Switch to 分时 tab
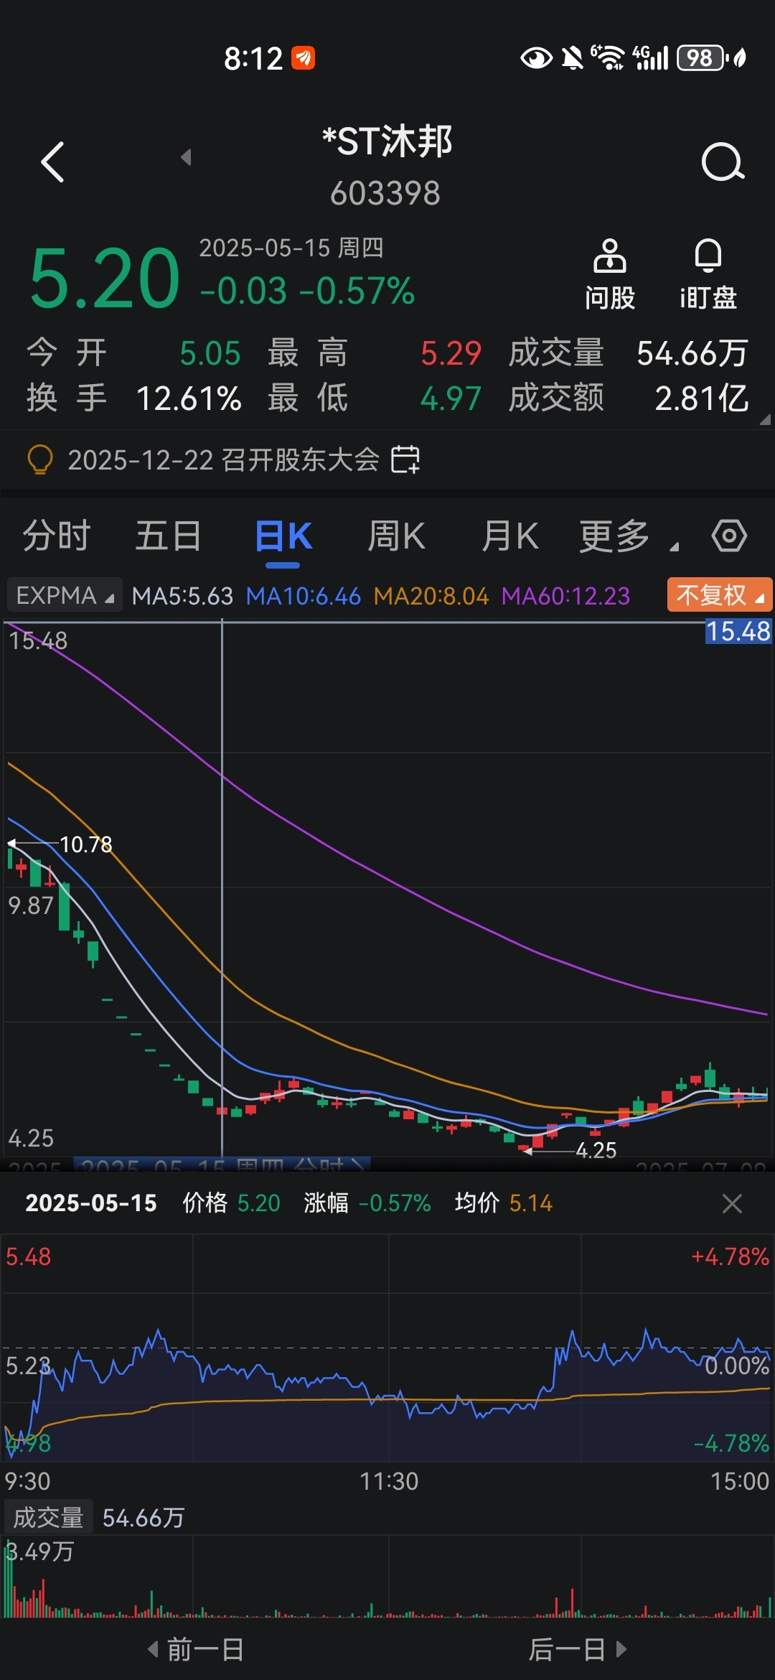775x1680 pixels. 56,536
